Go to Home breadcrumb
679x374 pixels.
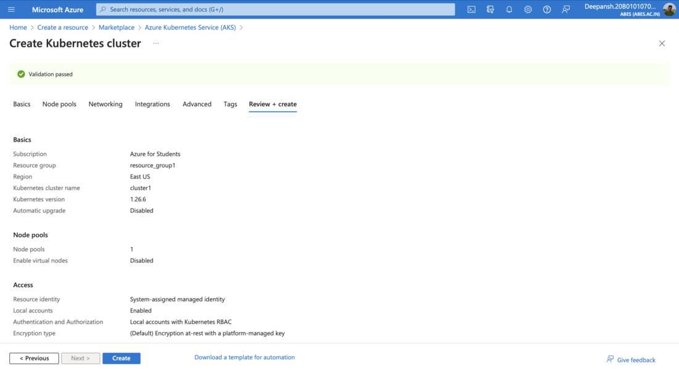(18, 27)
